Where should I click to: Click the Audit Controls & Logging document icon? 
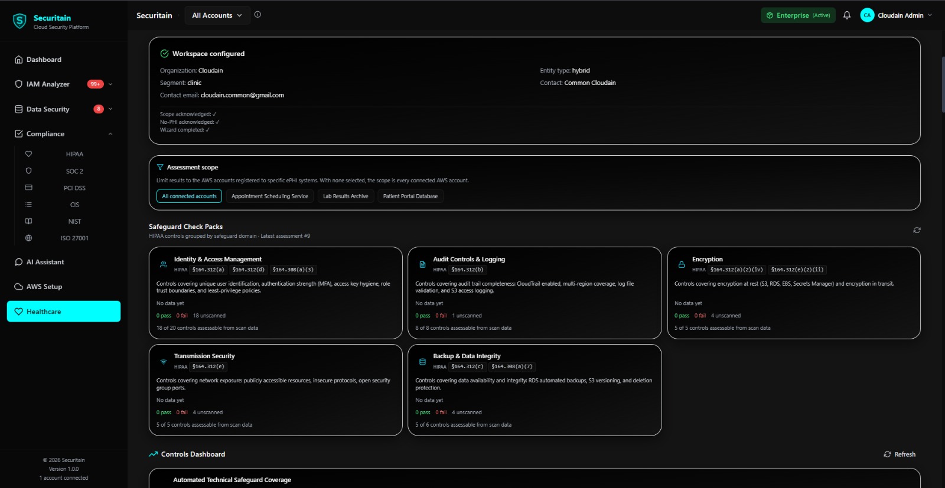422,264
